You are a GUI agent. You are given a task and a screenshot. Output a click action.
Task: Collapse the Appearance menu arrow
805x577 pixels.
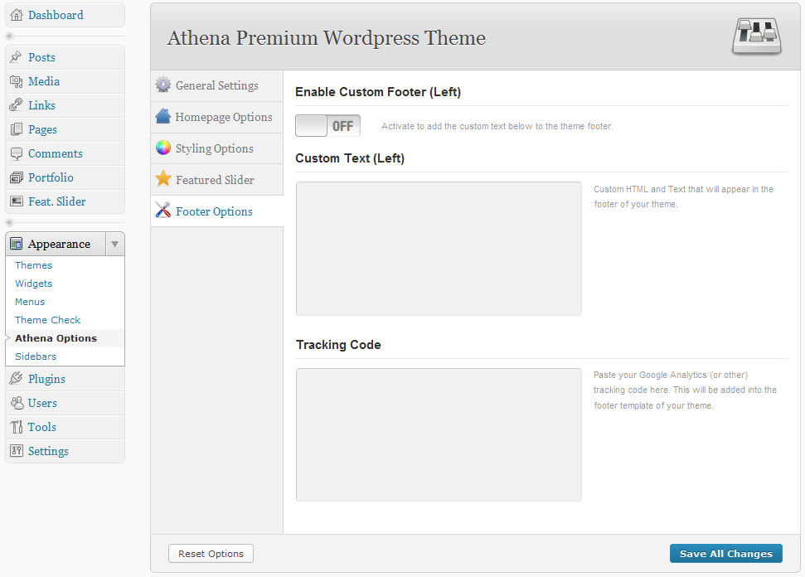tap(115, 244)
